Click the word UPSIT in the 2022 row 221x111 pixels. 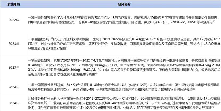[193, 22]
